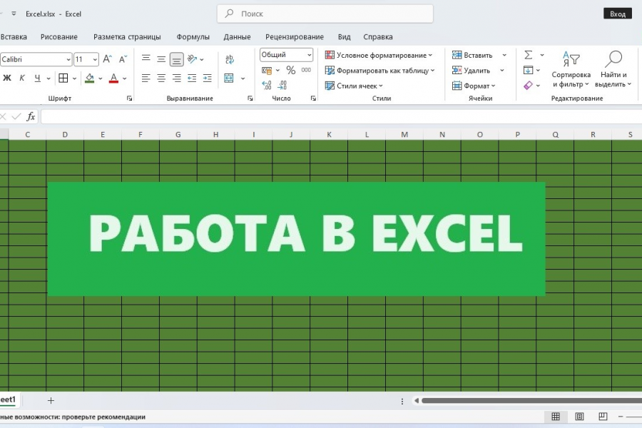The image size is (642, 428).
Task: Switch to Page Break Preview
Action: pos(603,417)
